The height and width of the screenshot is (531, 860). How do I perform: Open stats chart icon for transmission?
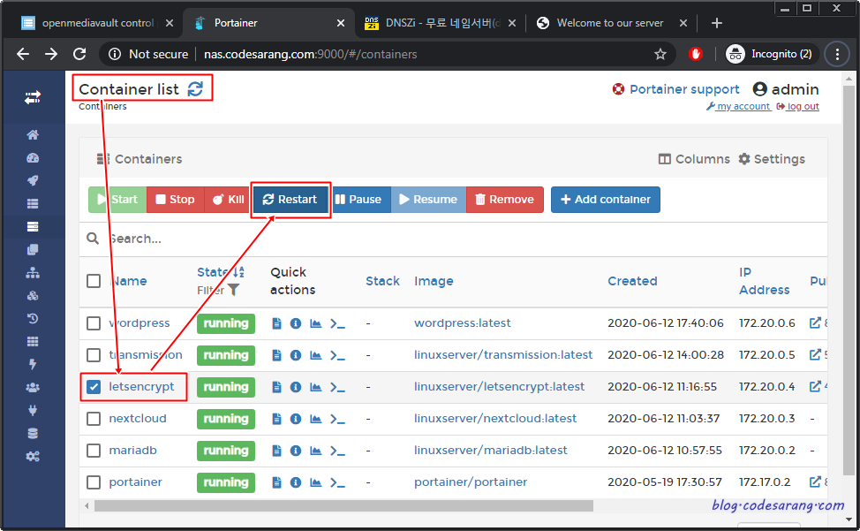pos(315,355)
